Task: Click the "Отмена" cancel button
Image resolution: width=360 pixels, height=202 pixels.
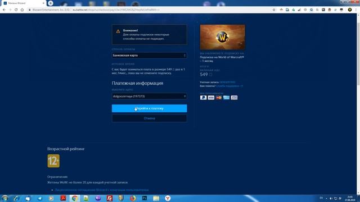Action: click(149, 118)
